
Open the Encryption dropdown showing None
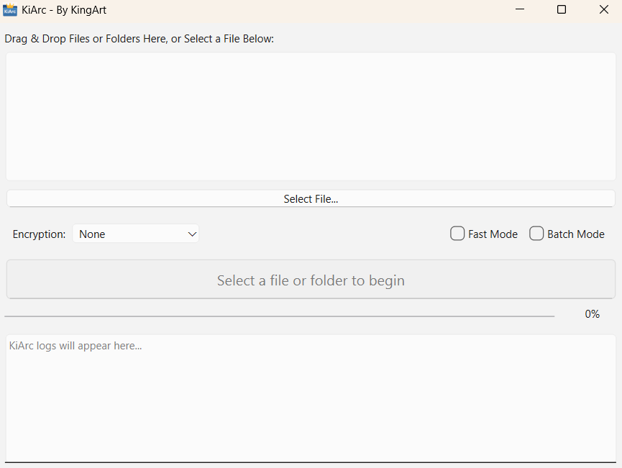[135, 234]
